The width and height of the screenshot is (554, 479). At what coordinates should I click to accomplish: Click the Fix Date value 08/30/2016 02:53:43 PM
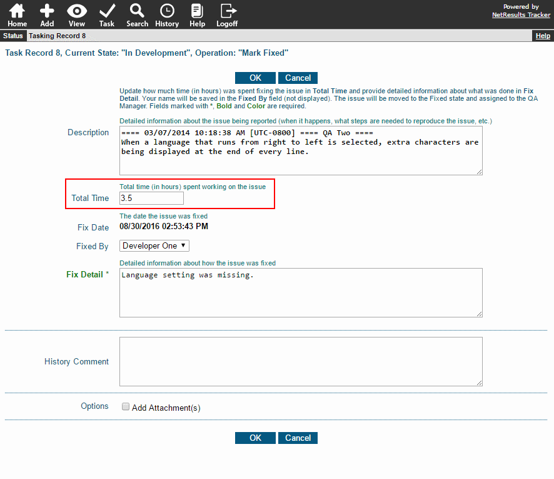pos(164,227)
